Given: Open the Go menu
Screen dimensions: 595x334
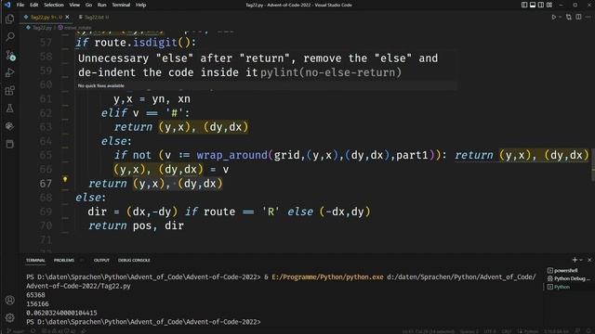Looking at the screenshot, I should [x=88, y=5].
